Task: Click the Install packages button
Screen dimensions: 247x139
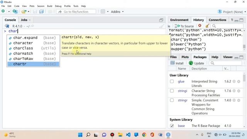Action: 177,63
